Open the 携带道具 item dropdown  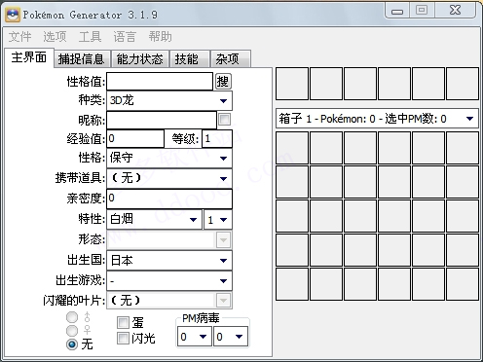pos(169,178)
